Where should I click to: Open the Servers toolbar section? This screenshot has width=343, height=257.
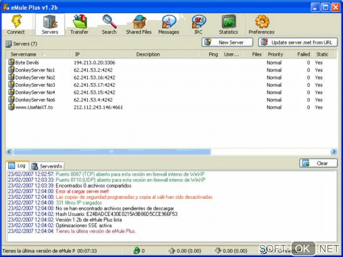coord(50,24)
